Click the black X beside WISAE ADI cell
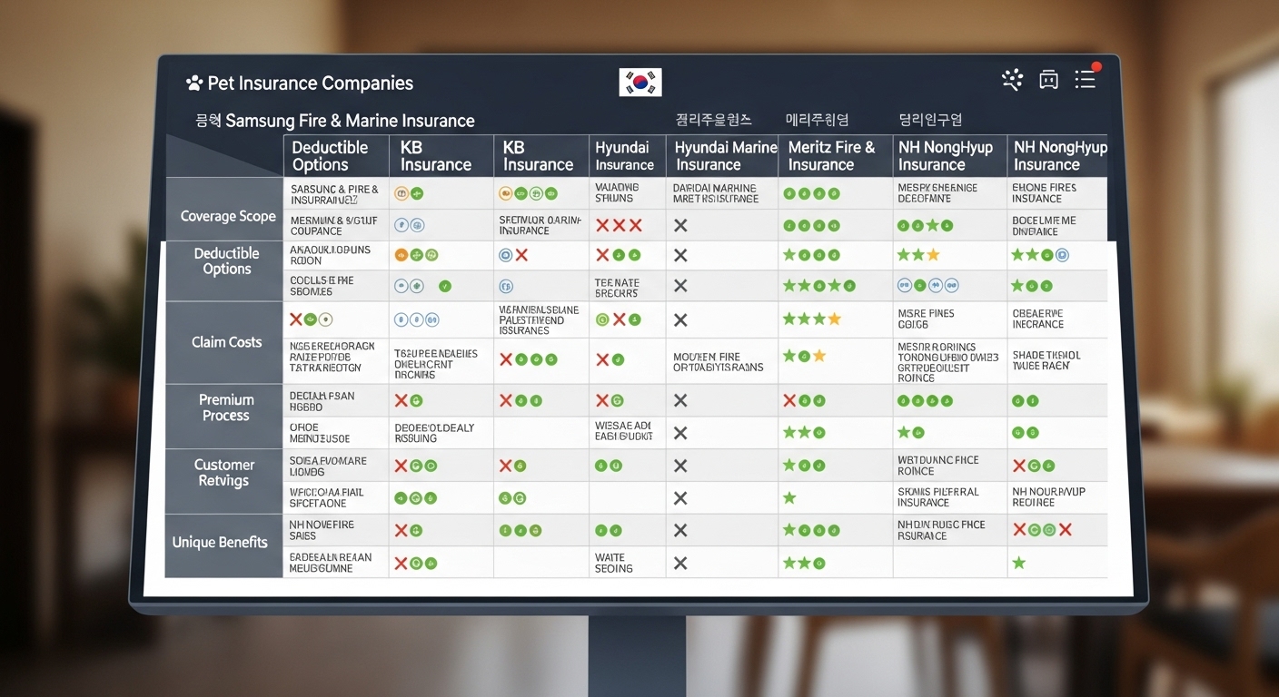The height and width of the screenshot is (697, 1279). click(x=680, y=433)
